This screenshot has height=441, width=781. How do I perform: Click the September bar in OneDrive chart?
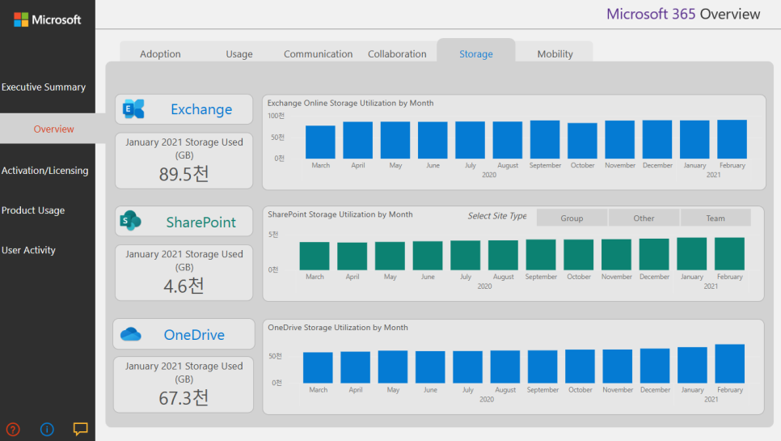[542, 367]
